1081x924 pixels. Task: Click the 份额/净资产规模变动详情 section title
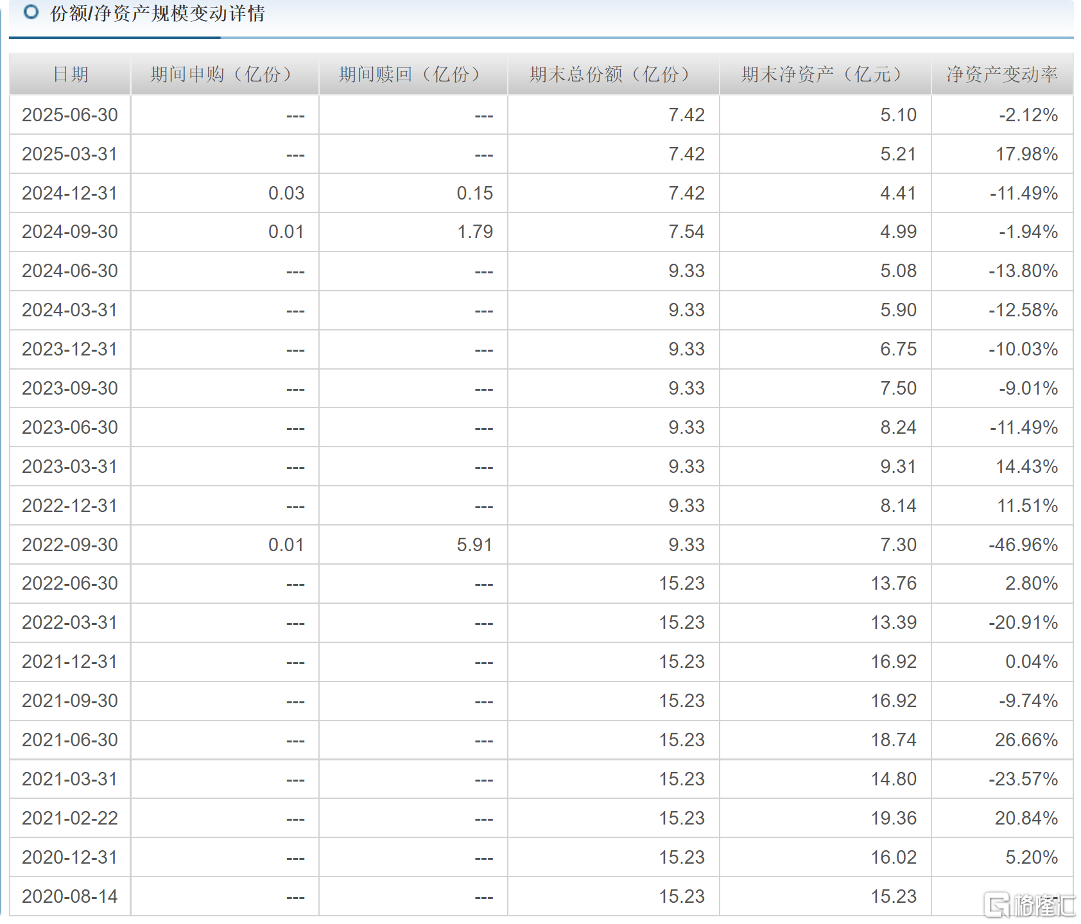(x=157, y=13)
